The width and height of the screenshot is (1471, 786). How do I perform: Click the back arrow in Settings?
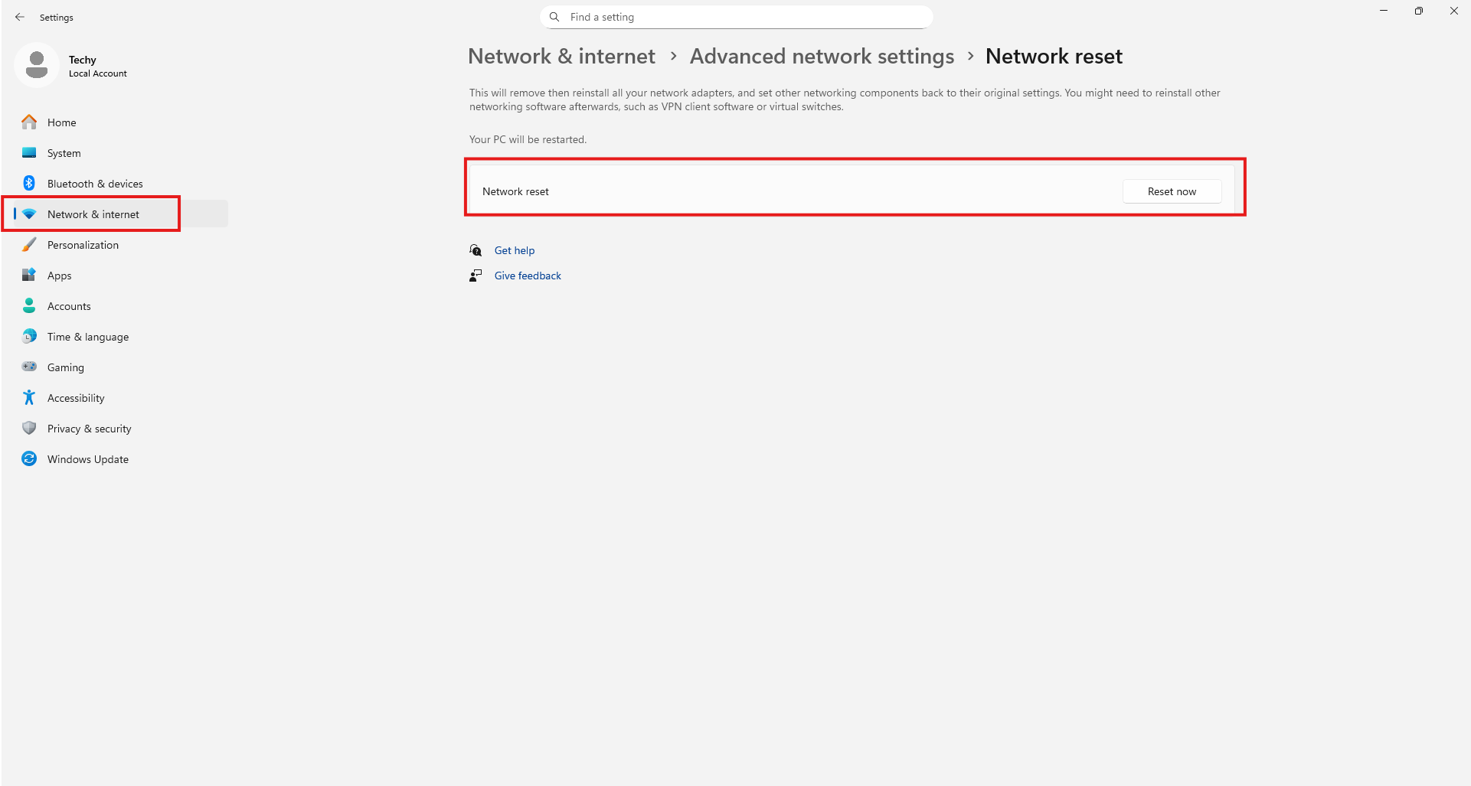(20, 17)
